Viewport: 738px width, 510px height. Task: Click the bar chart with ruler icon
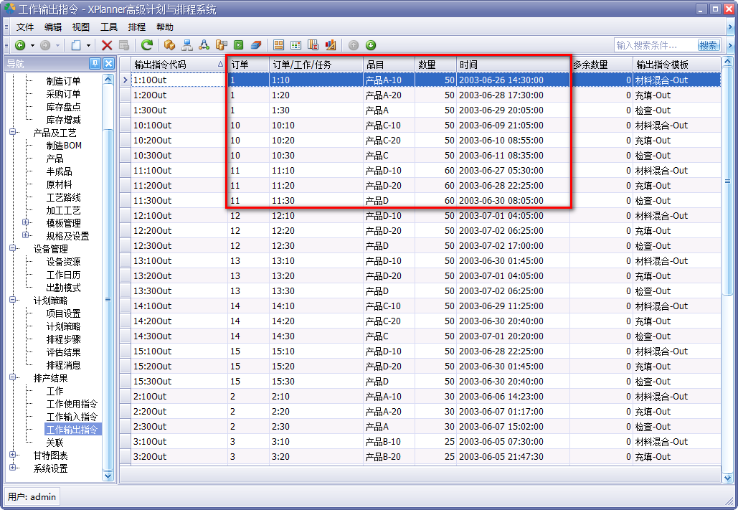tap(331, 45)
